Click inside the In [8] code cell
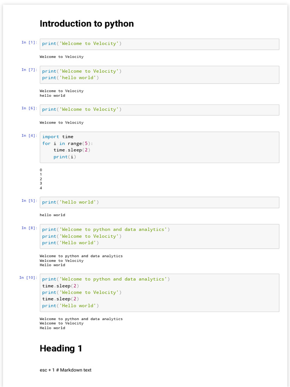Viewport: 290px width, 387px height. pos(159,236)
